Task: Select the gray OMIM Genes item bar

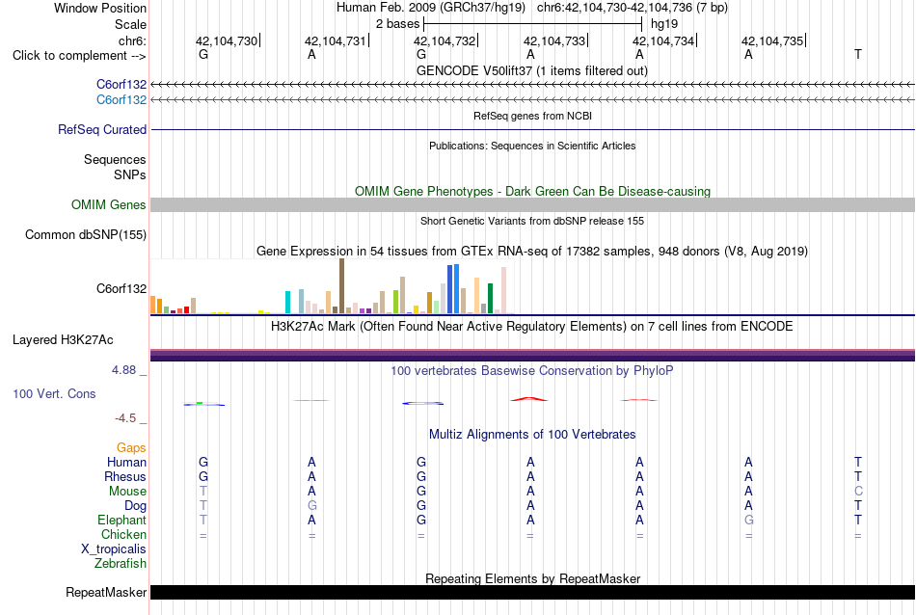Action: click(532, 204)
